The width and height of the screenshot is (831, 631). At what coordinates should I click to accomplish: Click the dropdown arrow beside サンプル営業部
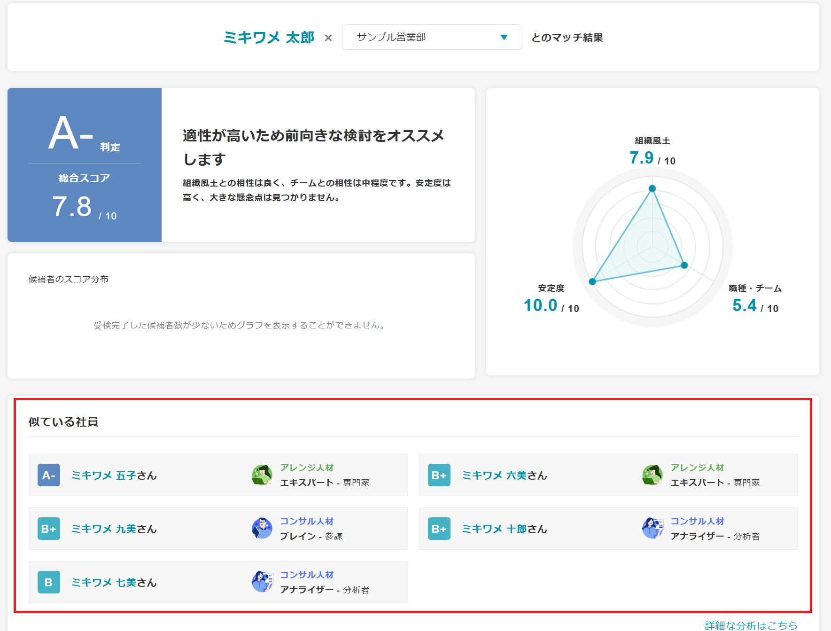point(504,37)
